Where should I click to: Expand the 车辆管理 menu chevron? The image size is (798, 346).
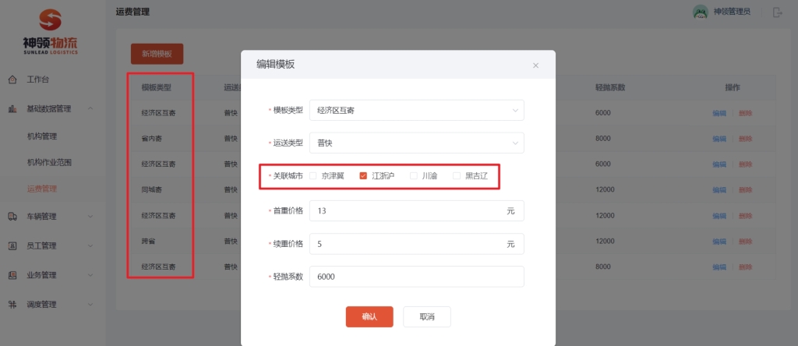pos(90,217)
